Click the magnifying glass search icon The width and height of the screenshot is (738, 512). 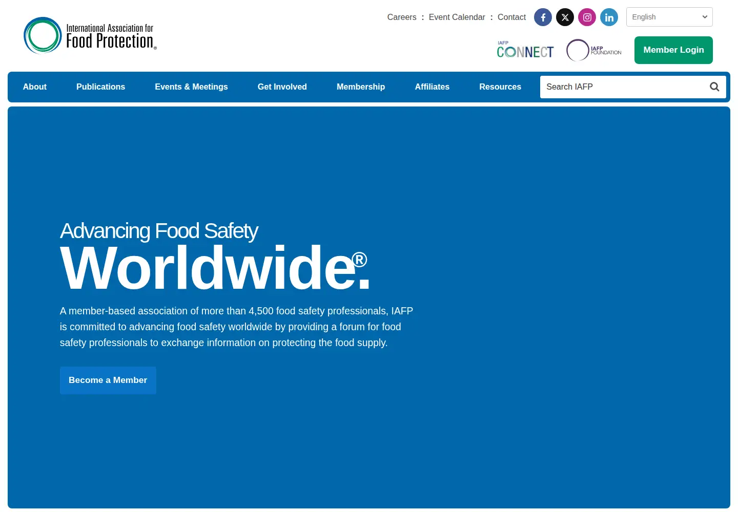(714, 87)
